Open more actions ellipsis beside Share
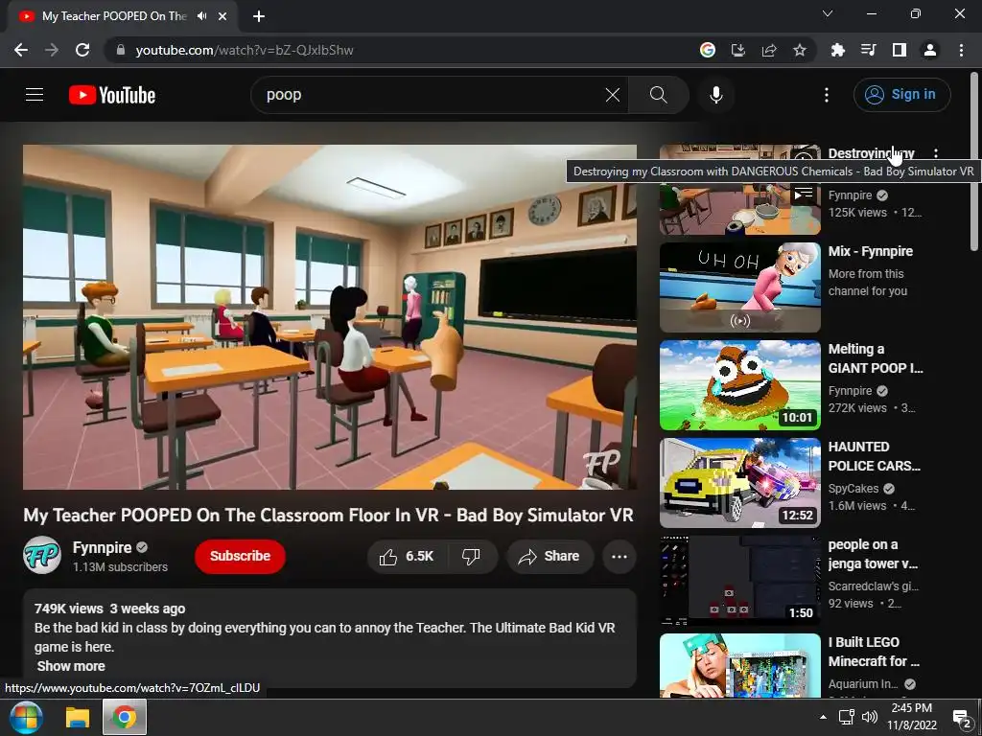 point(620,557)
